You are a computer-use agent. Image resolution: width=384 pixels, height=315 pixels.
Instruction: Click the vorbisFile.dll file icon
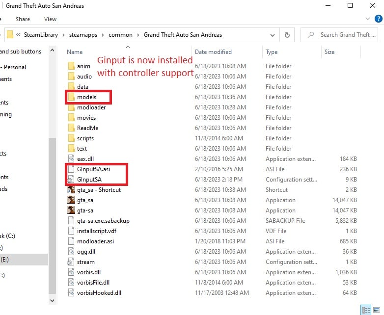click(x=71, y=283)
